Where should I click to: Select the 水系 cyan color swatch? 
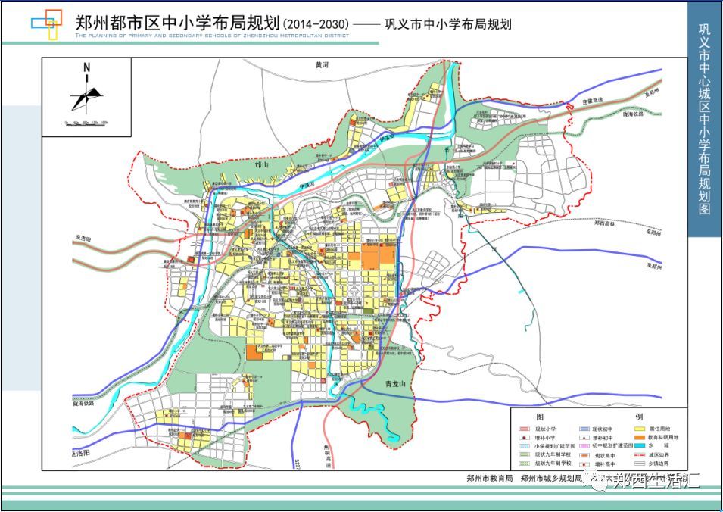[x=640, y=446]
